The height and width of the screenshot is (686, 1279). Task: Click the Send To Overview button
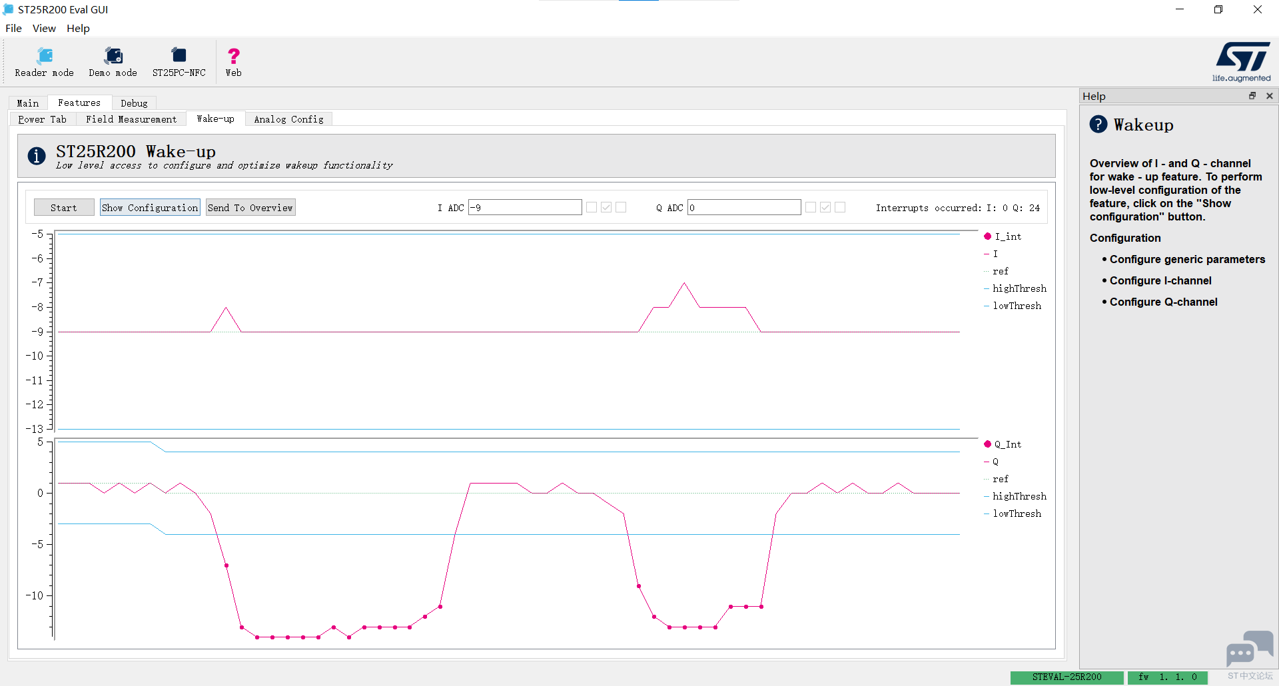point(250,208)
